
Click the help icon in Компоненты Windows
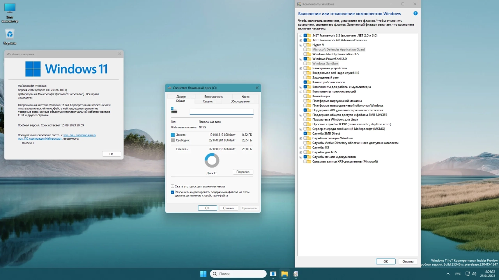[415, 13]
